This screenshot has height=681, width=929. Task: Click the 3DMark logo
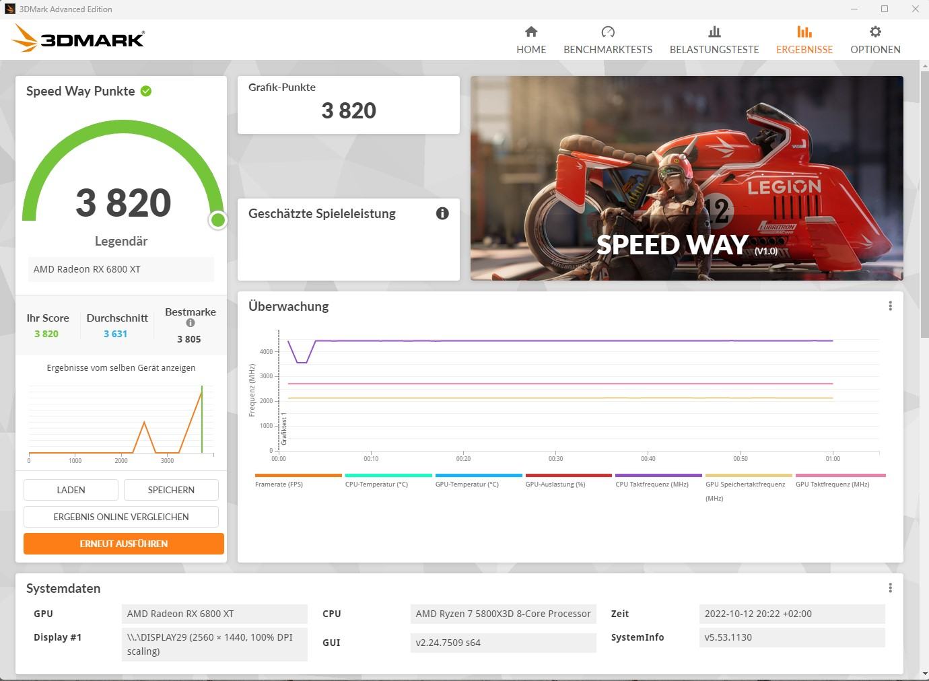coord(78,38)
